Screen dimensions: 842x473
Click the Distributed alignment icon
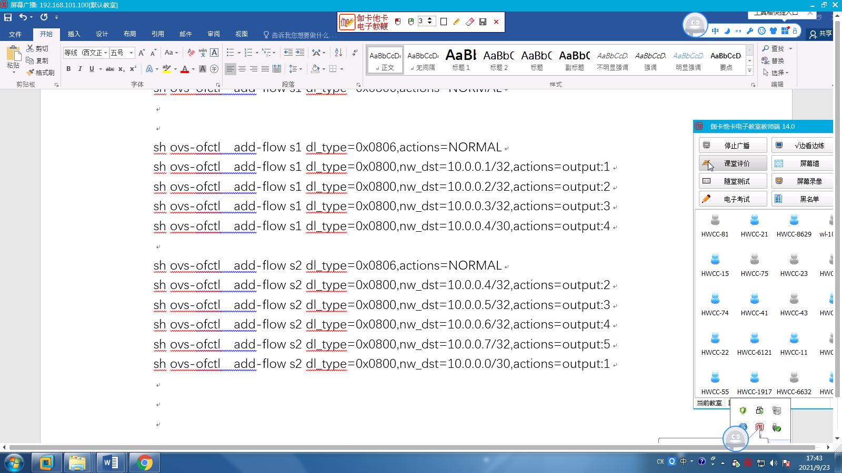pyautogui.click(x=277, y=69)
